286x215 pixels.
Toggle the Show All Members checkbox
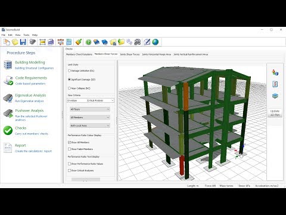(x=69, y=142)
